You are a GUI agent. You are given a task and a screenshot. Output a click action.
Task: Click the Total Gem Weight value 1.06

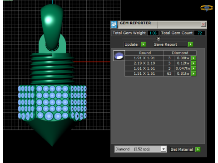(x=153, y=33)
